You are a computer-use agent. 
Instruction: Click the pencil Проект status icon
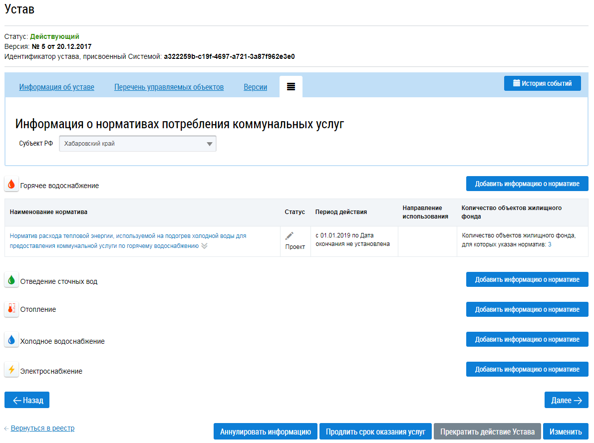(290, 236)
